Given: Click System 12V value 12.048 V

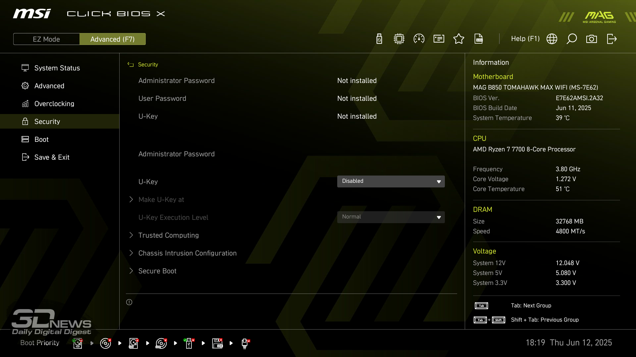Looking at the screenshot, I should (x=567, y=263).
